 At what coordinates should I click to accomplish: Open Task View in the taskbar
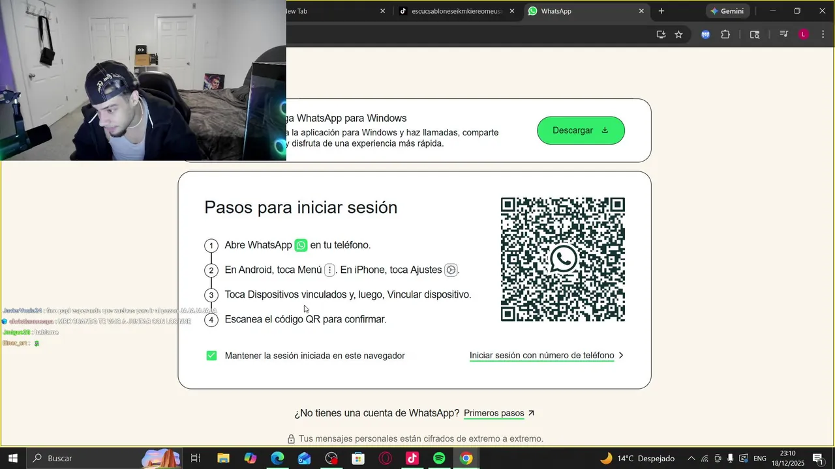[196, 459]
